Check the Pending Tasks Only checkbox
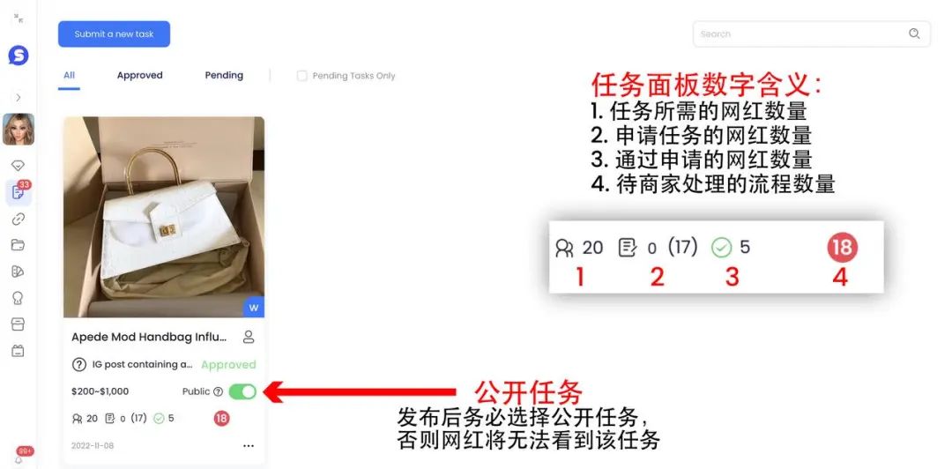Image resolution: width=952 pixels, height=469 pixels. click(x=301, y=76)
